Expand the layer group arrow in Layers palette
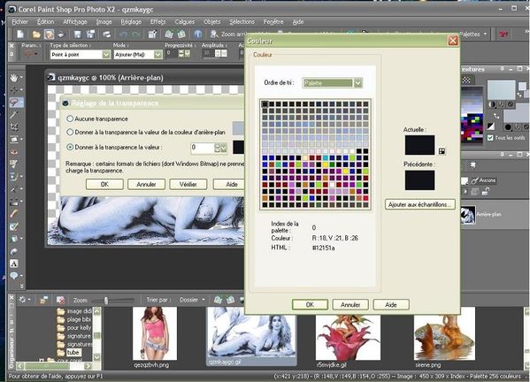Viewport: 530px width, 382px height. click(x=465, y=192)
